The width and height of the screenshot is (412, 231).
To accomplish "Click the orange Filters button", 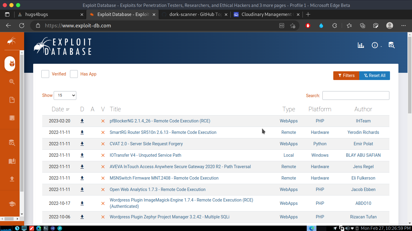I will point(346,75).
